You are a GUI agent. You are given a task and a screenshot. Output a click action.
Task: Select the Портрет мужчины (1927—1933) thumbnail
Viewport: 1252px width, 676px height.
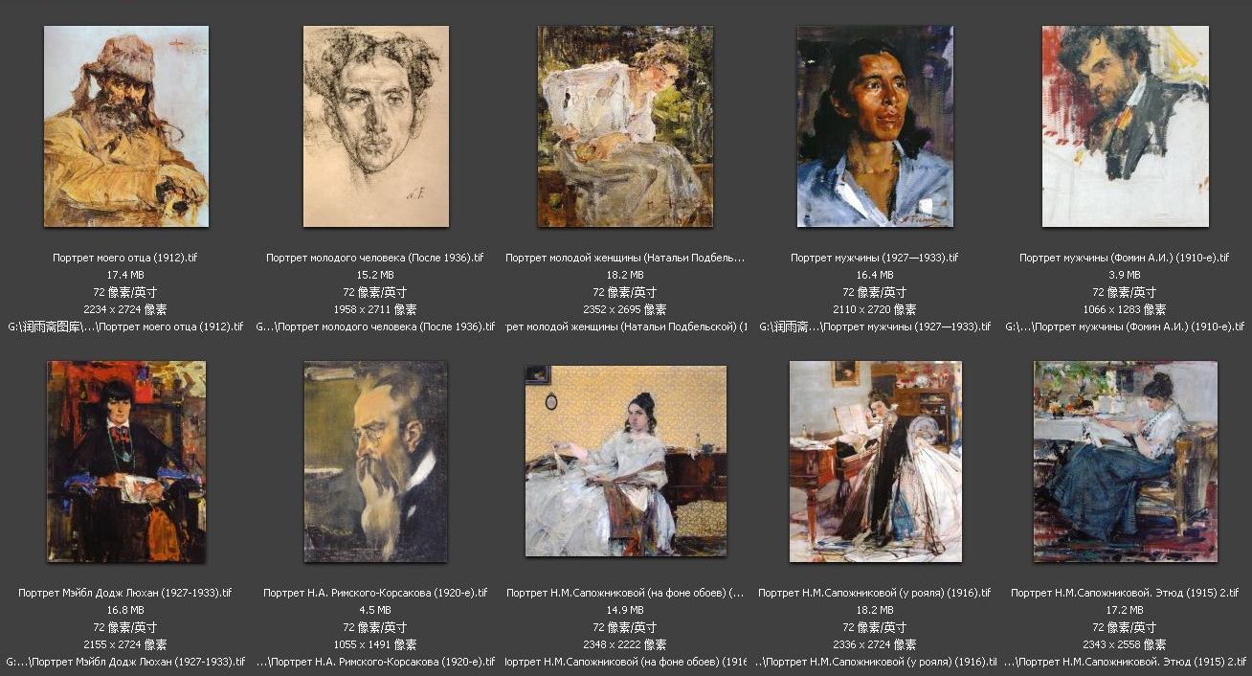pyautogui.click(x=875, y=126)
